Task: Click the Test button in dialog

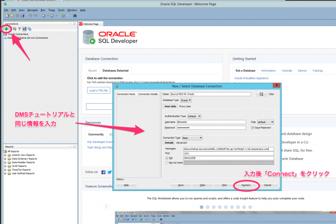Action: pyautogui.click(x=224, y=185)
